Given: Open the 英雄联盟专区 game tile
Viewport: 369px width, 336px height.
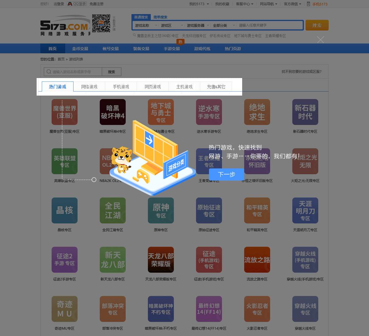Looking at the screenshot, I should click(65, 161).
